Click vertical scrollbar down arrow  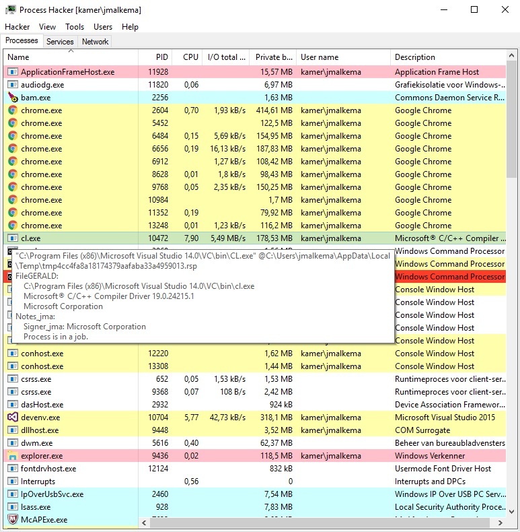[x=511, y=511]
